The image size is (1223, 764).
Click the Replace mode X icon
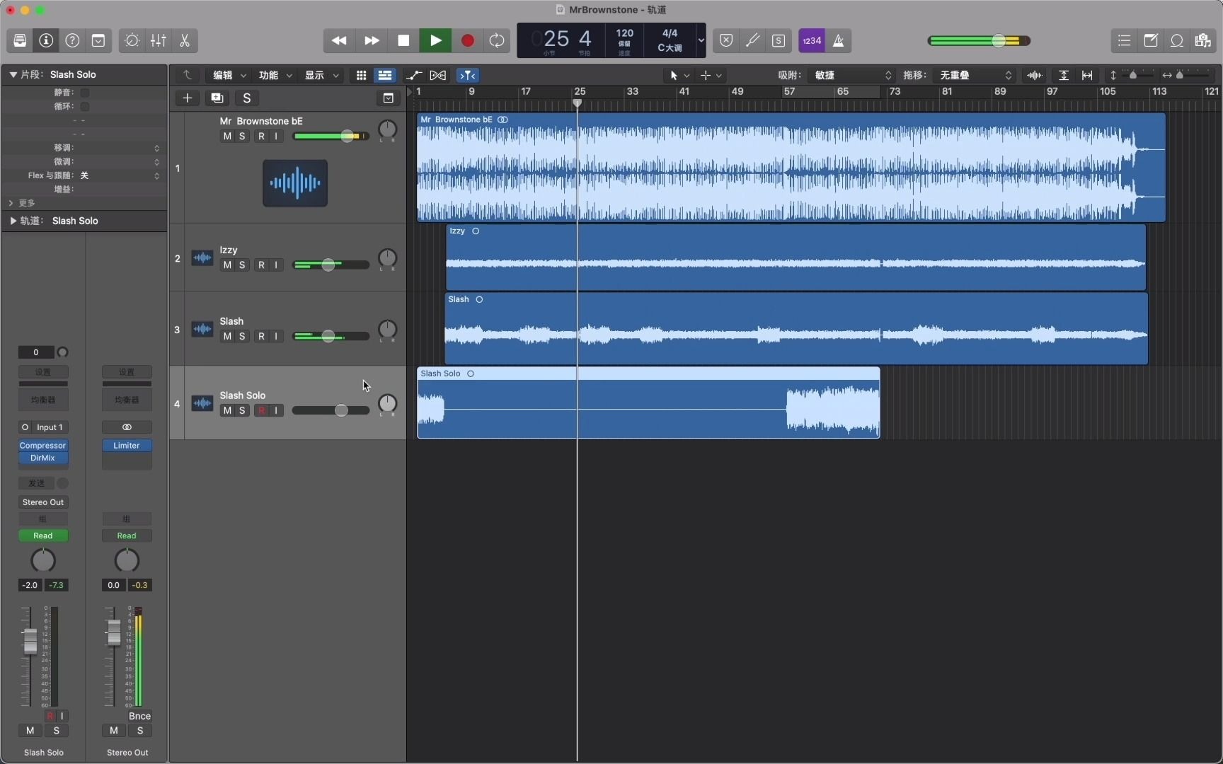(726, 40)
